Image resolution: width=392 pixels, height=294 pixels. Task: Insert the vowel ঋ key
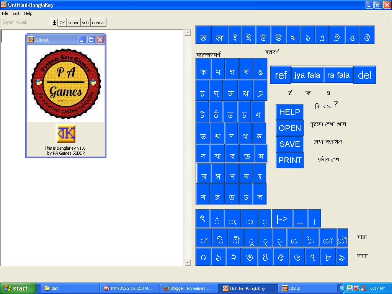click(293, 35)
